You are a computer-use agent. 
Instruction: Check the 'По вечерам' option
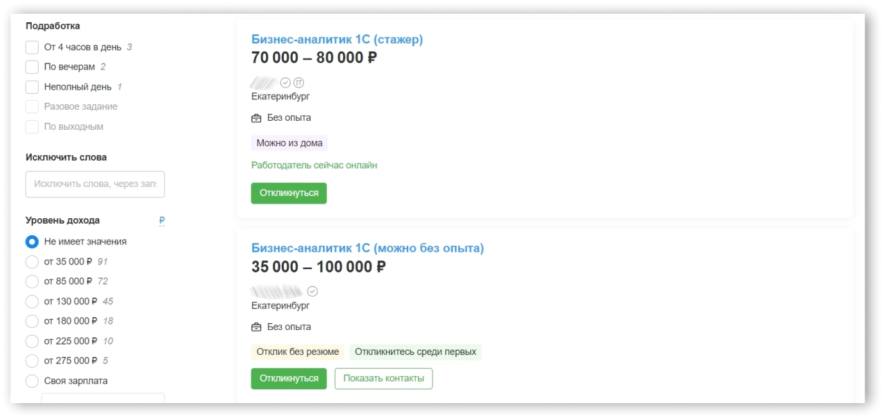point(32,67)
